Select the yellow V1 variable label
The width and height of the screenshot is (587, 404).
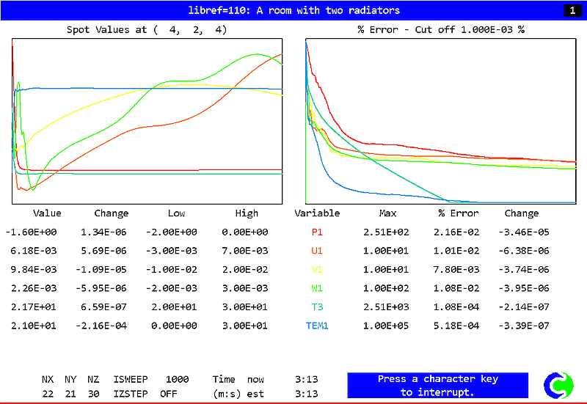[317, 269]
